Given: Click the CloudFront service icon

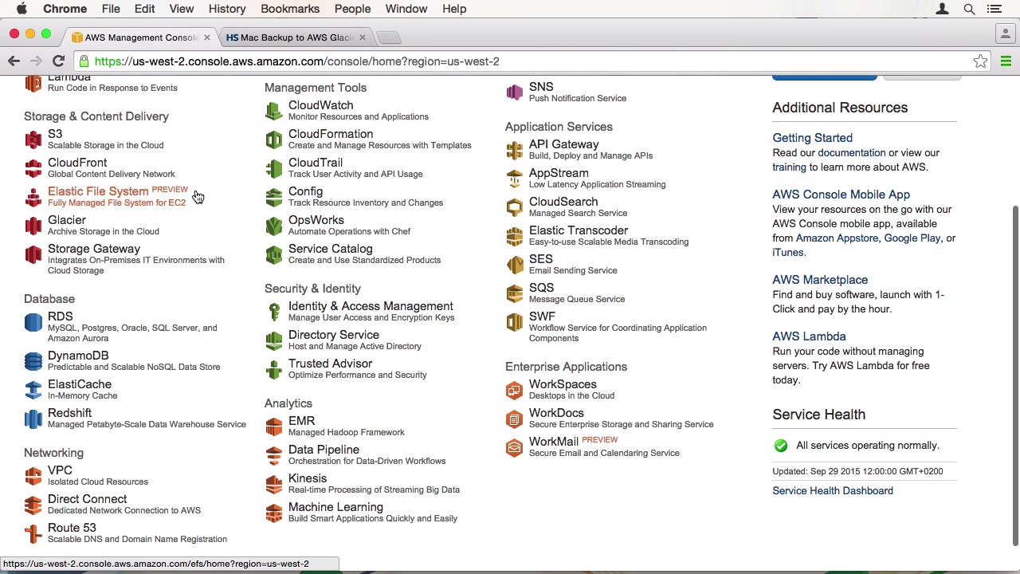Looking at the screenshot, I should tap(33, 168).
